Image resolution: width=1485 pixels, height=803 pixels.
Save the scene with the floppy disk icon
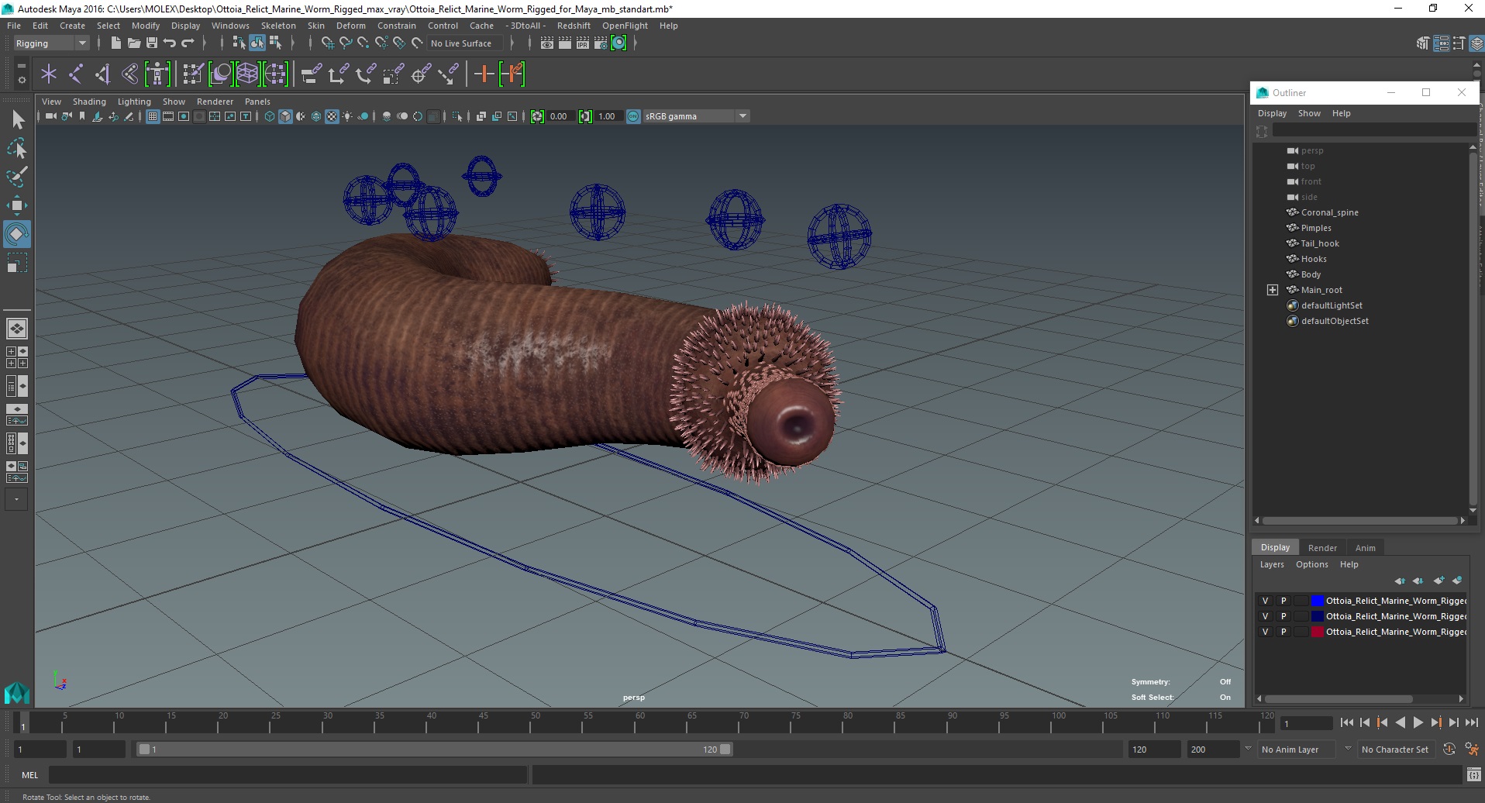(152, 43)
